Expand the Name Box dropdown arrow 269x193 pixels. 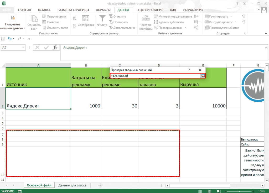pyautogui.click(x=23, y=48)
